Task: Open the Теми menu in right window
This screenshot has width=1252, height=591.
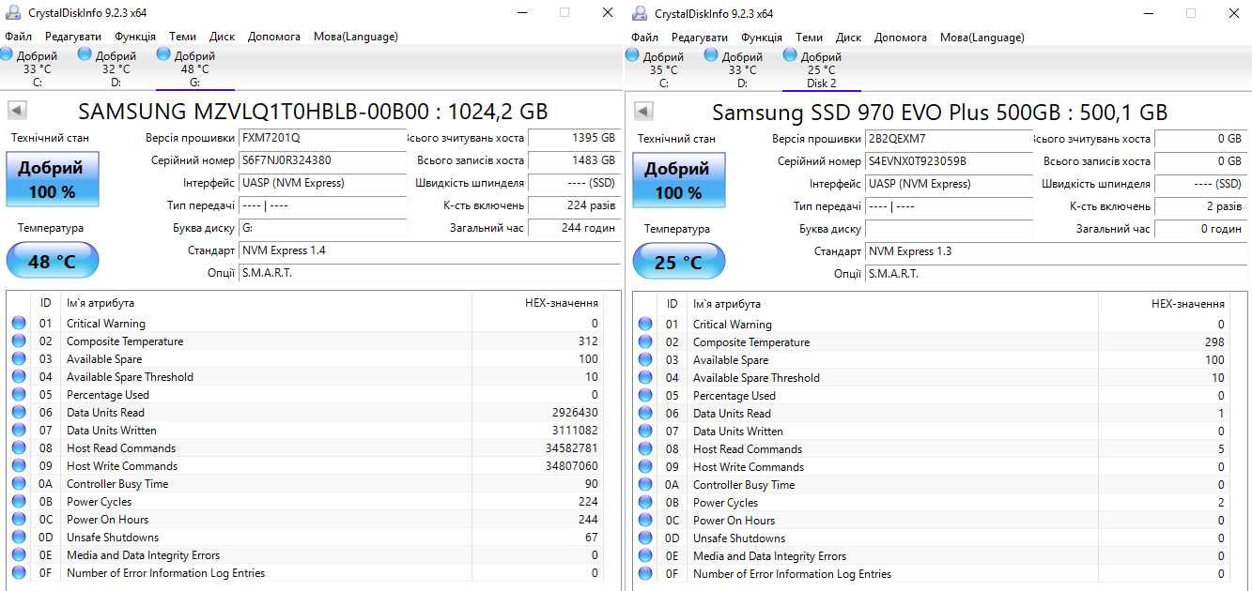Action: tap(809, 38)
